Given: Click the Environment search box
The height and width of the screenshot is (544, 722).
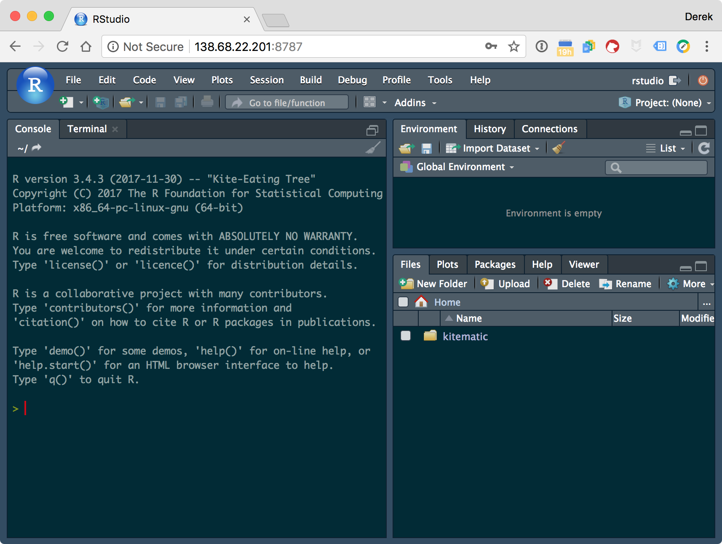Looking at the screenshot, I should [656, 168].
